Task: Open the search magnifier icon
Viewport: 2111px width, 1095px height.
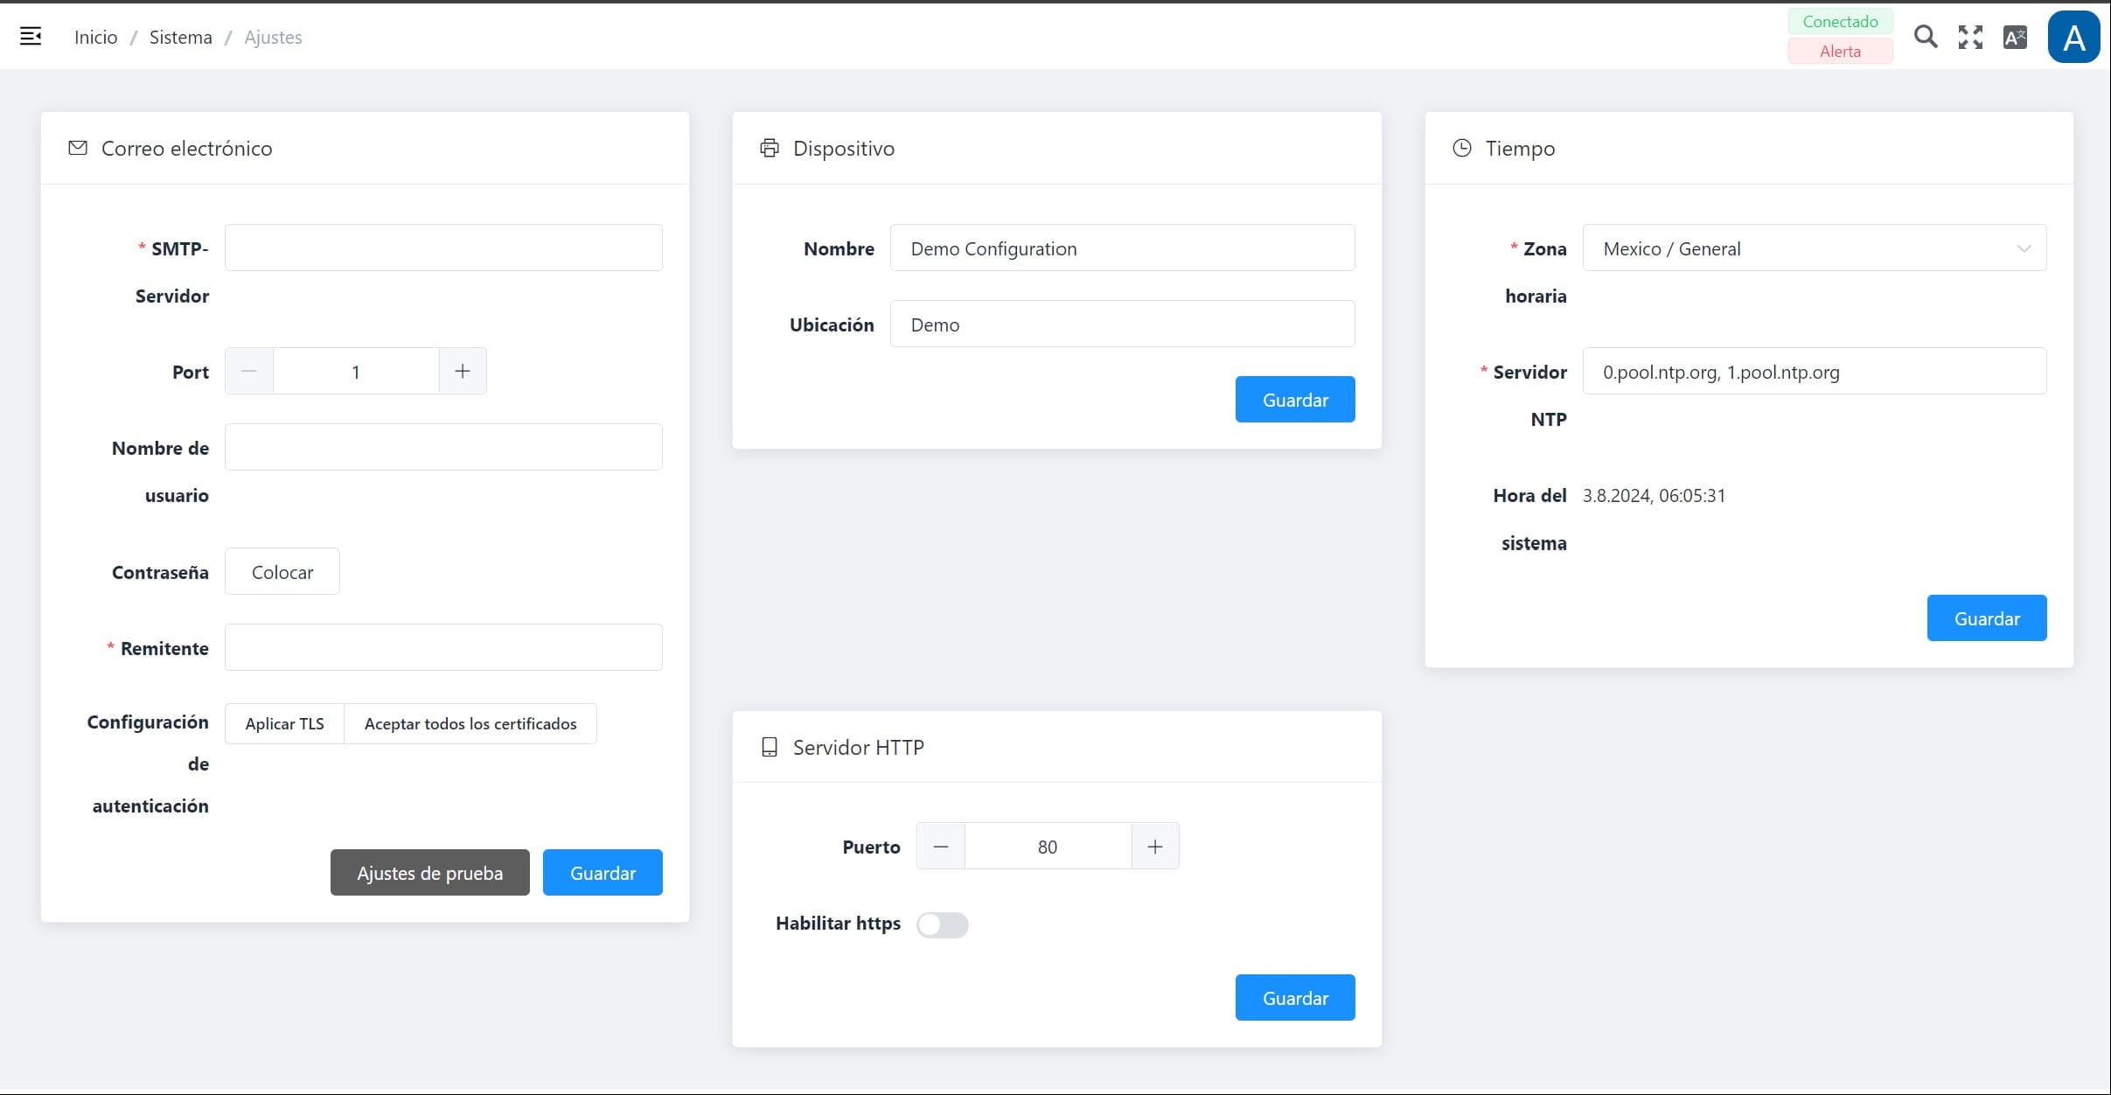Action: tap(1925, 37)
